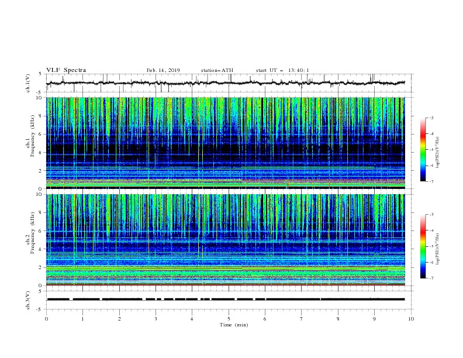Viewport: 463px width, 358px height.
Task: Click inside the ch.2 spectrogram image
Action: tap(226, 240)
